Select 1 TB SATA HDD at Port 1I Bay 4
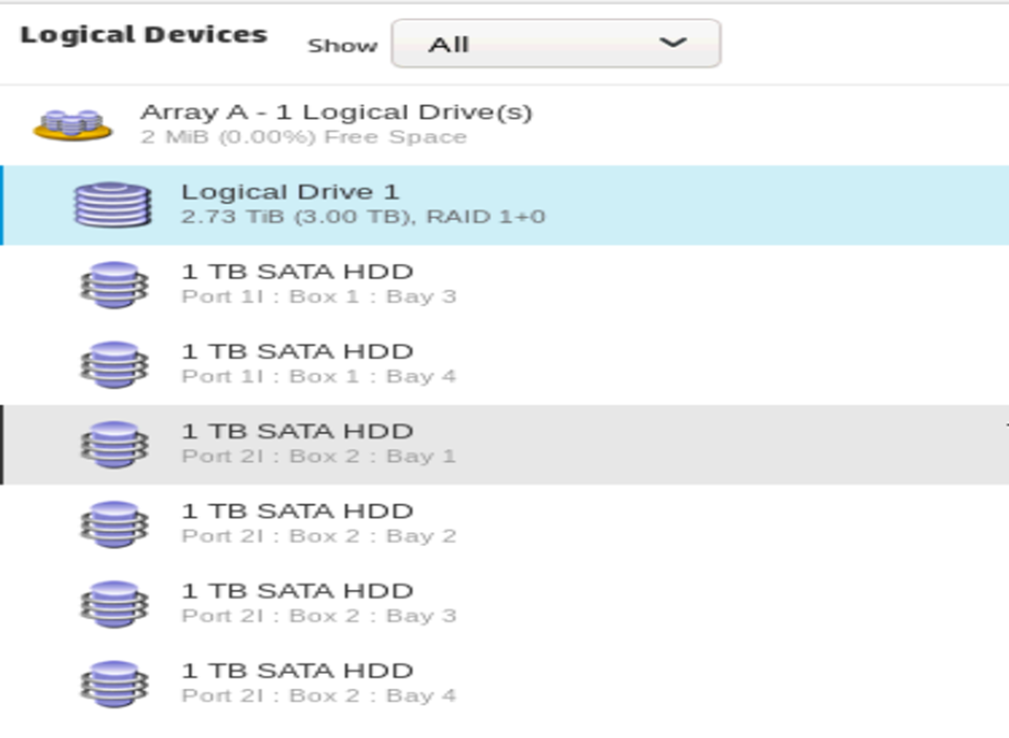The width and height of the screenshot is (1009, 738). tap(504, 364)
